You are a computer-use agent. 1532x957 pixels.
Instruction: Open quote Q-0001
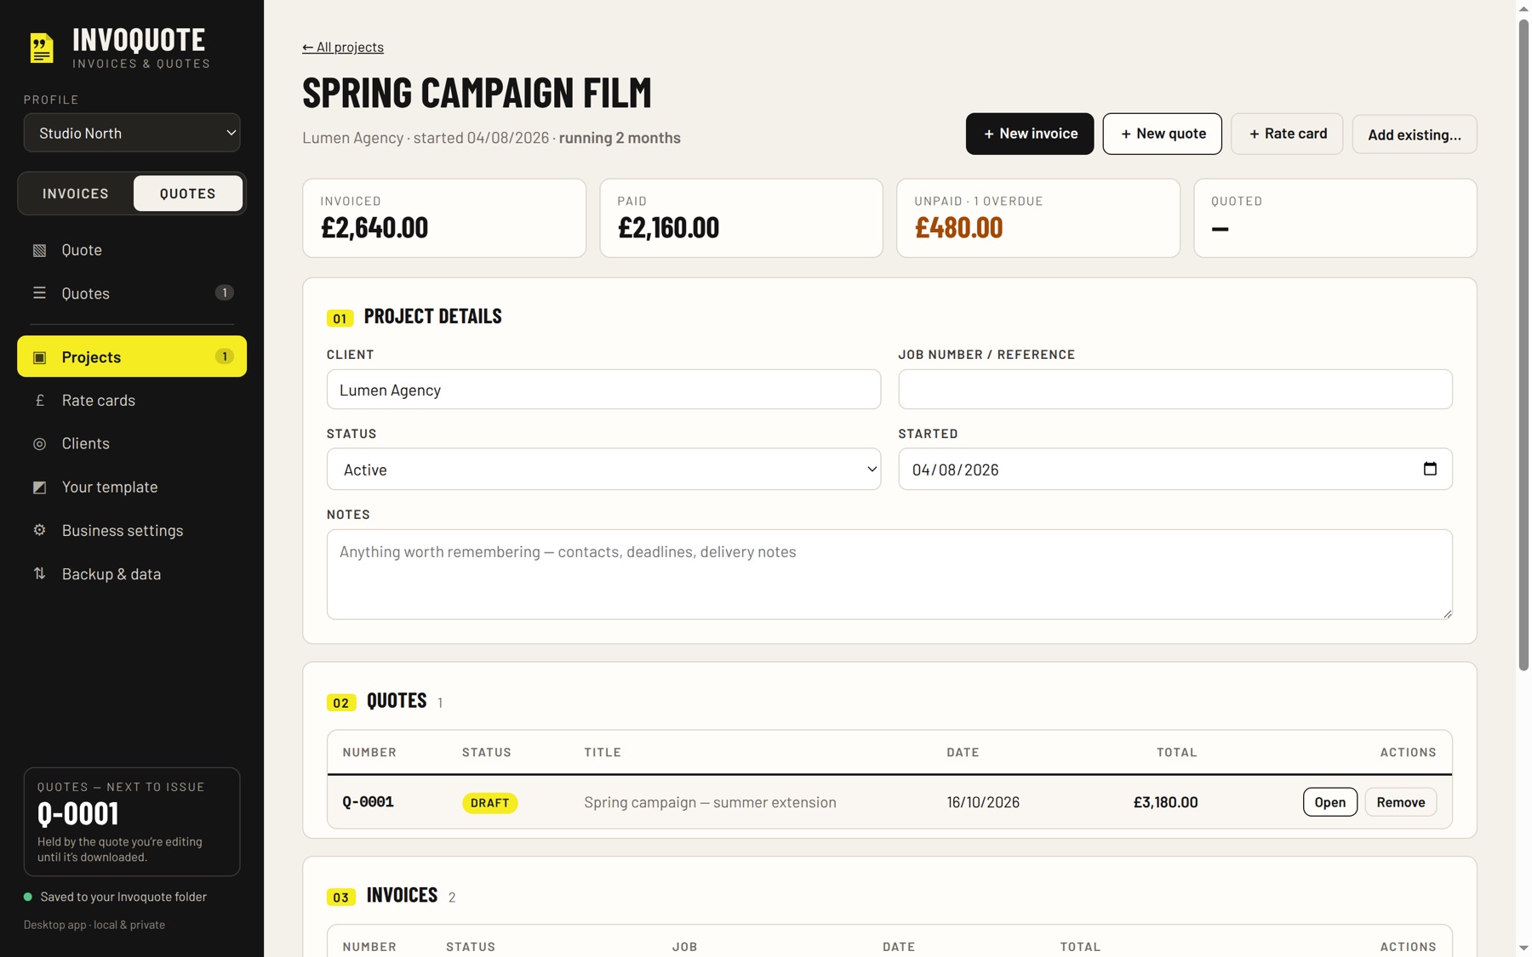coord(1329,802)
